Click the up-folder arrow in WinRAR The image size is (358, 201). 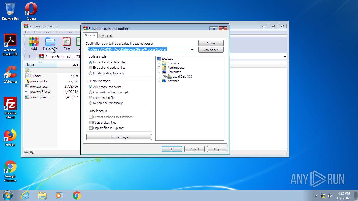[x=29, y=56]
